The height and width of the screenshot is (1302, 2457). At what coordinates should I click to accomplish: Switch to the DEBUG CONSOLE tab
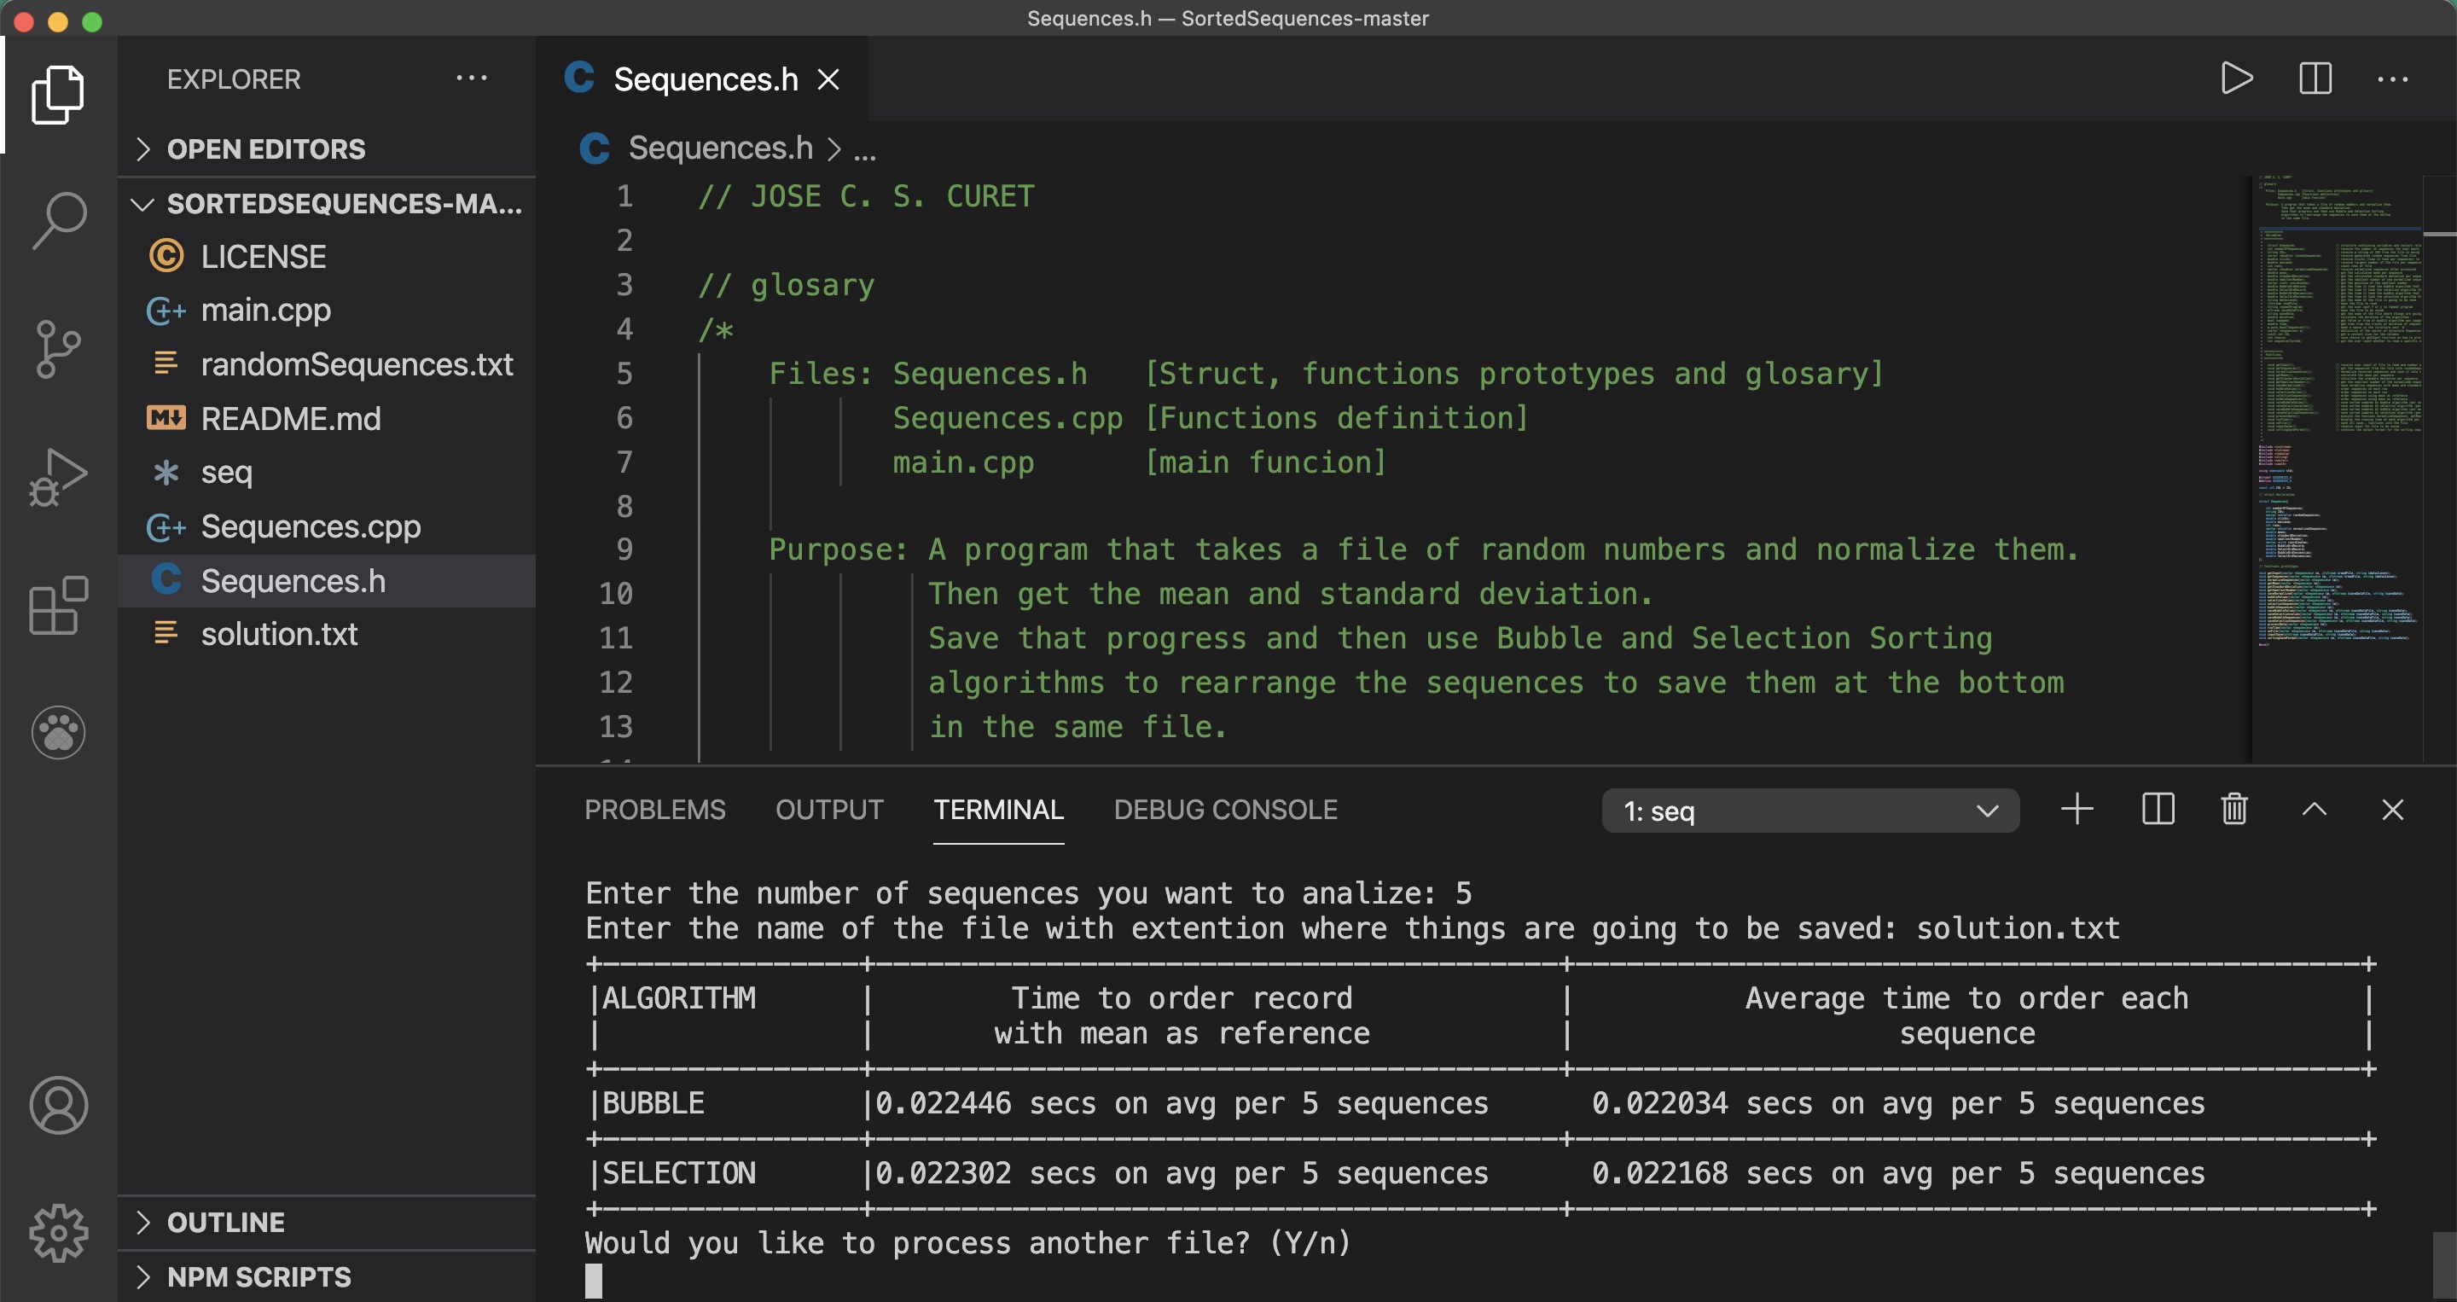pos(1225,810)
